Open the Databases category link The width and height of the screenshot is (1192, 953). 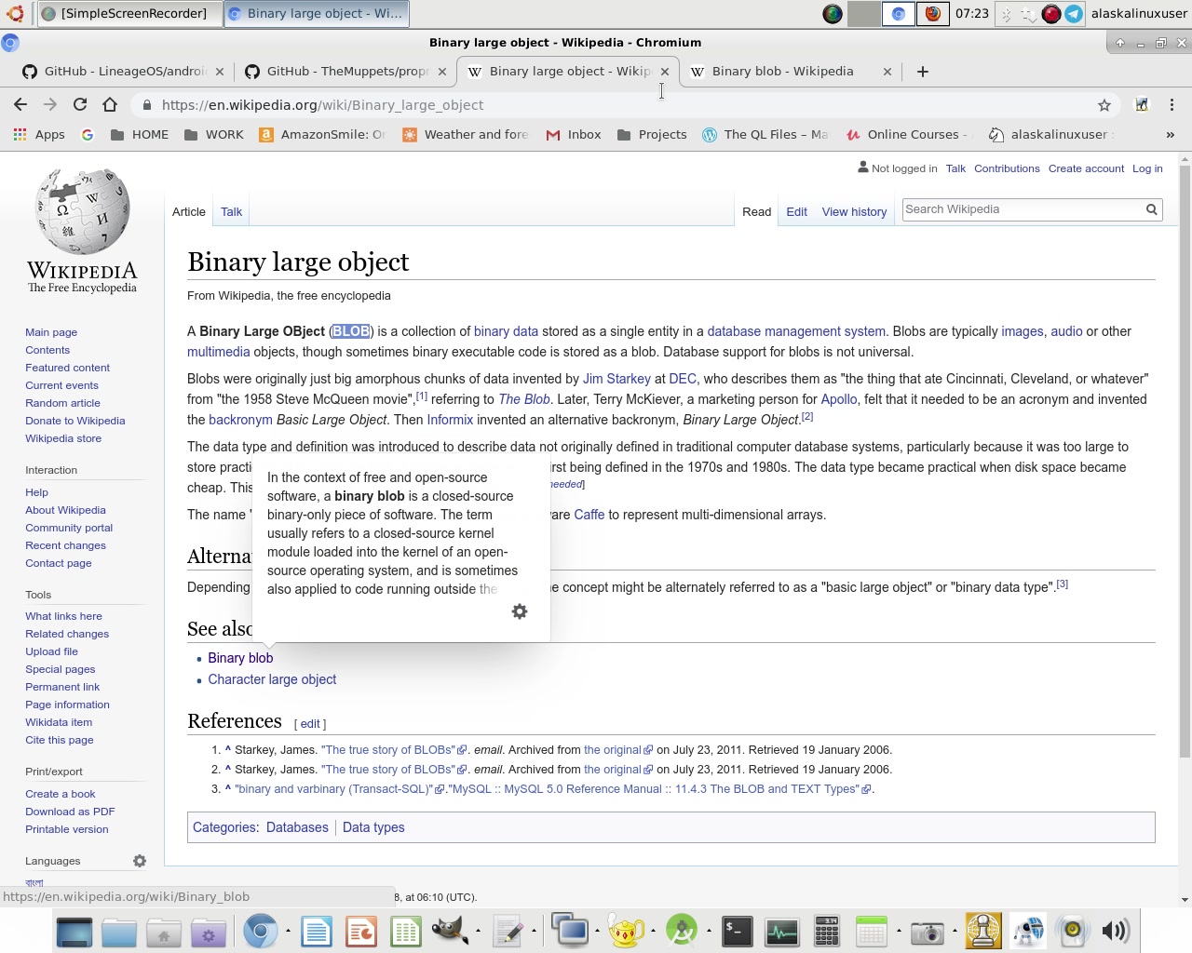point(297,827)
